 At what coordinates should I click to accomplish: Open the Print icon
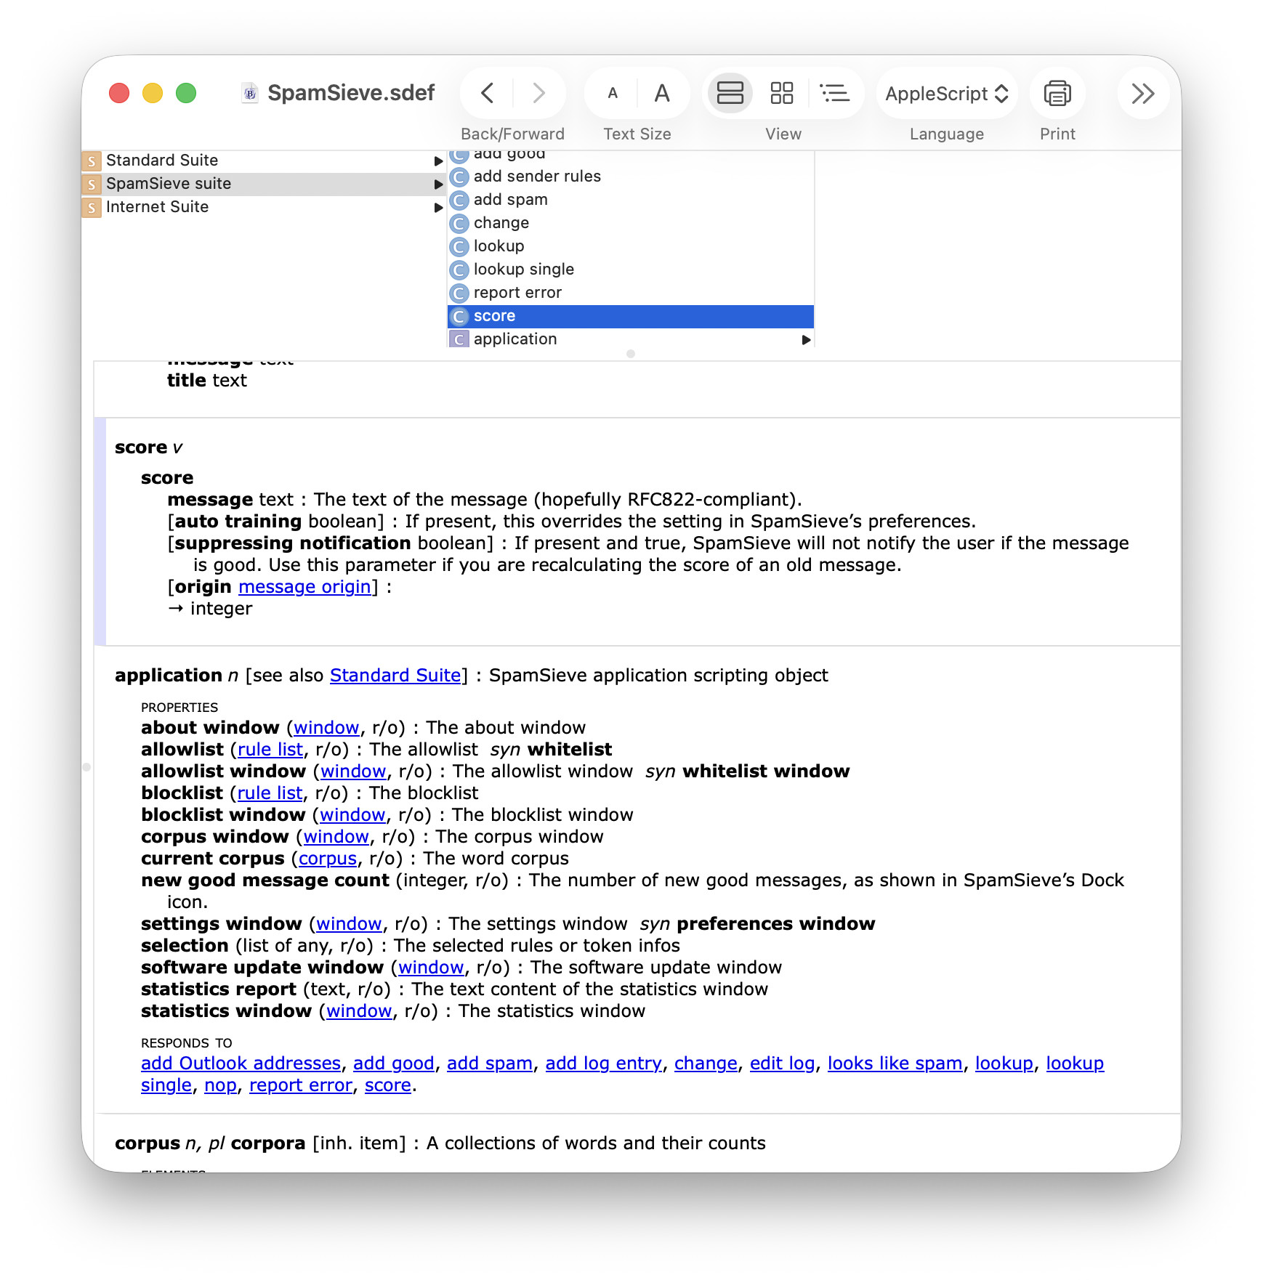[1057, 93]
